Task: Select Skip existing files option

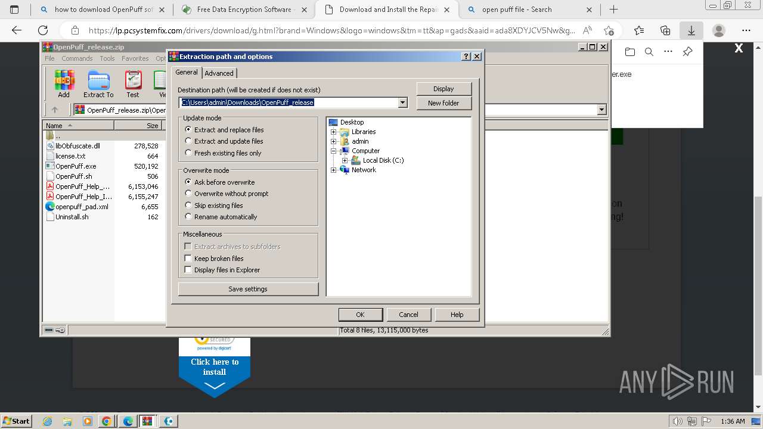Action: click(x=214, y=206)
